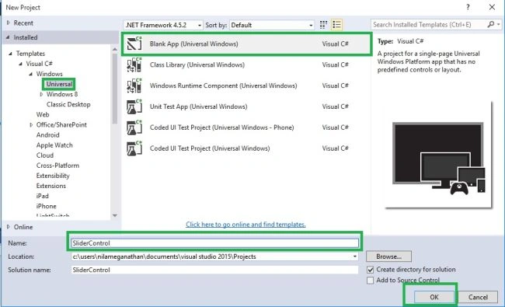Click the tree scroll down arrow
The width and height of the screenshot is (505, 307).
coord(115,215)
